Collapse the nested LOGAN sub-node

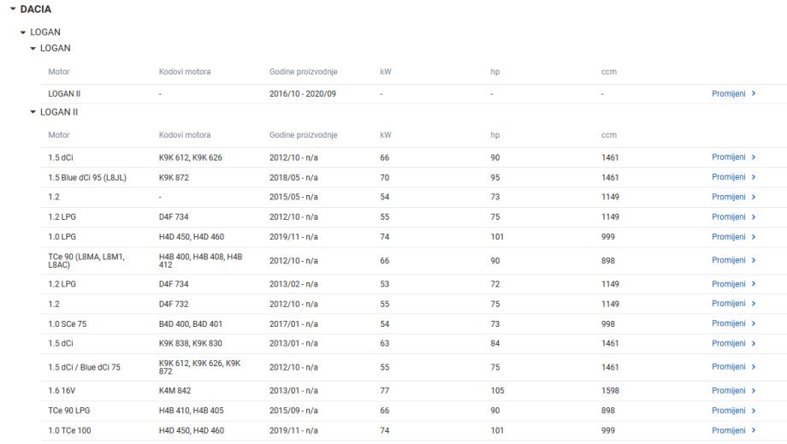coord(33,48)
